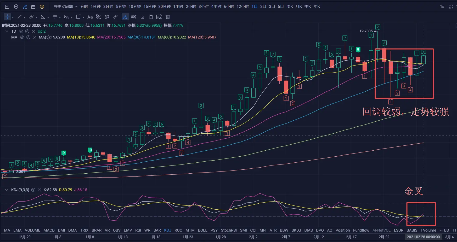
Task: Click the eraser tool icon
Action: pos(107,17)
